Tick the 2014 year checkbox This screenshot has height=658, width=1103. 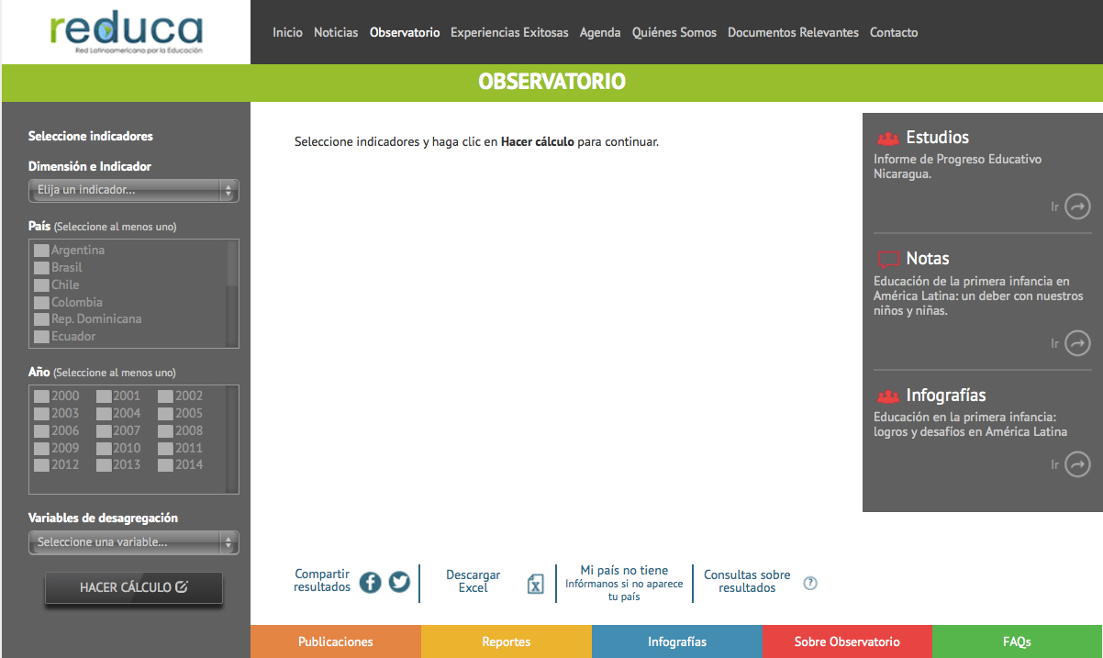(165, 465)
